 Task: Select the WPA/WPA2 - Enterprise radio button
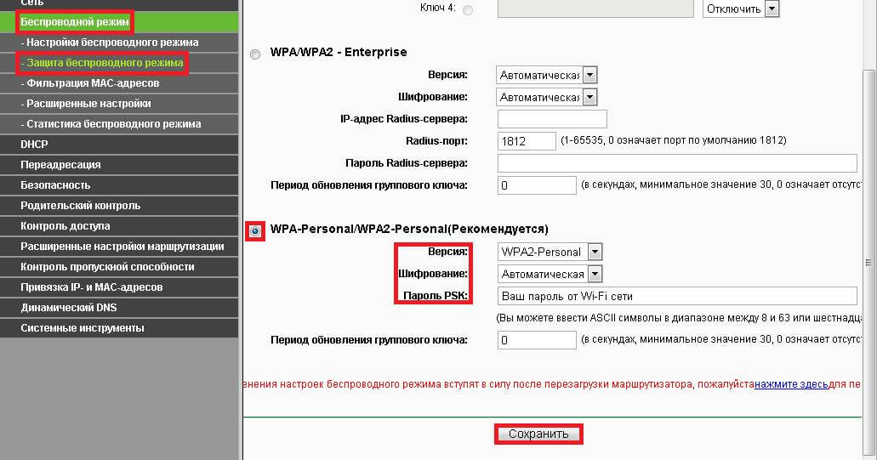(x=255, y=54)
